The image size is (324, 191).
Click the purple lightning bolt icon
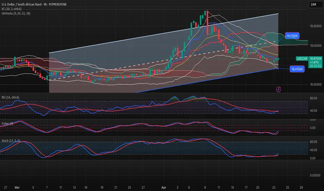click(x=278, y=89)
